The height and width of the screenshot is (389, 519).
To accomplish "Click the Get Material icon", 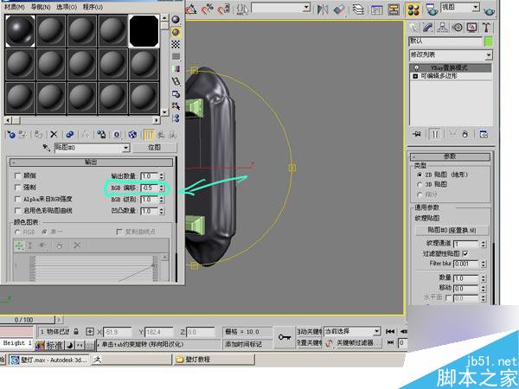I will [11, 135].
